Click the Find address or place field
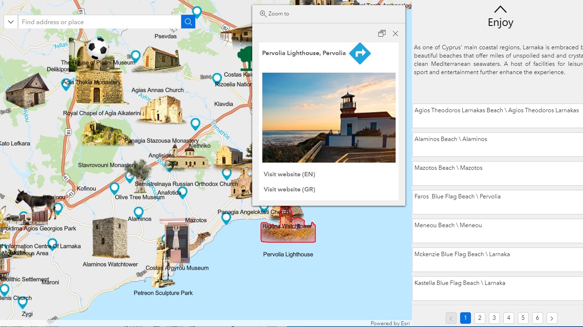Screen dimensions: 583x327 tap(97, 22)
